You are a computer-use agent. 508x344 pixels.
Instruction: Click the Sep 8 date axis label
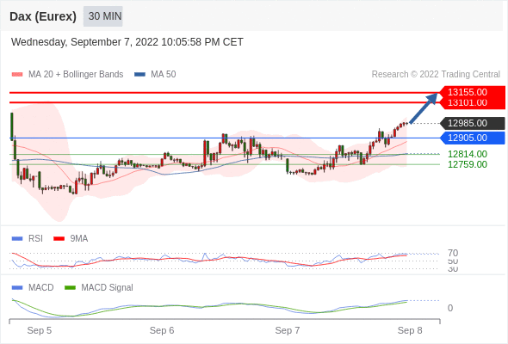[410, 330]
